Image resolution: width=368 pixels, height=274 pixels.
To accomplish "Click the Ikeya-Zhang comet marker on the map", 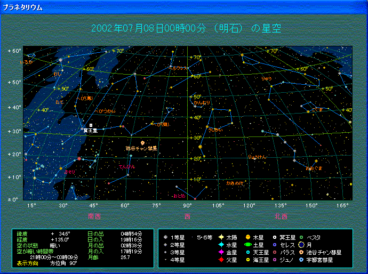I will click(143, 142).
